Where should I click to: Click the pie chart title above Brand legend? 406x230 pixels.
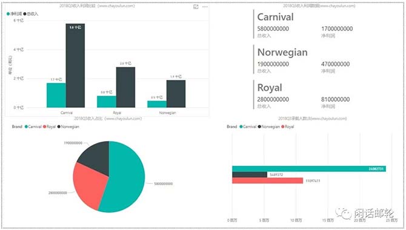point(108,119)
